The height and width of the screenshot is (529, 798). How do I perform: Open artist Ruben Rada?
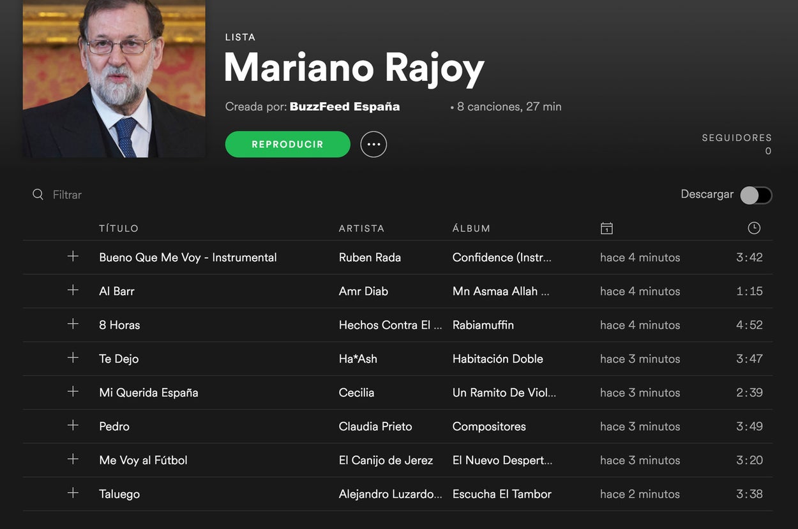[x=370, y=257]
